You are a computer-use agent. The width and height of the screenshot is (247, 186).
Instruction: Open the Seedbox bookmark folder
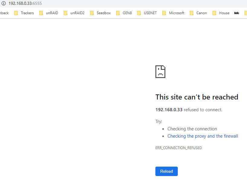point(100,13)
